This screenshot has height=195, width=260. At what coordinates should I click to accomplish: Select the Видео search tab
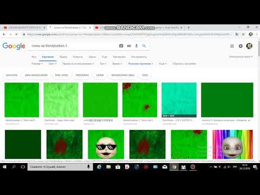click(x=63, y=57)
